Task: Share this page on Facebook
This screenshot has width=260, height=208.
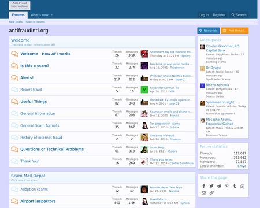Action: coord(204,186)
